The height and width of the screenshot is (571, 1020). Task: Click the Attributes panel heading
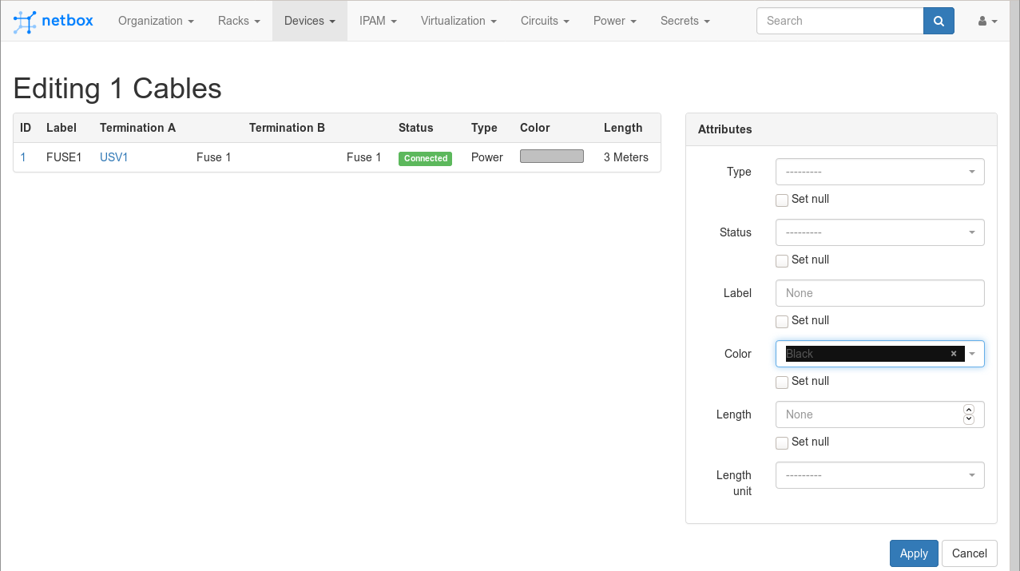coord(725,129)
